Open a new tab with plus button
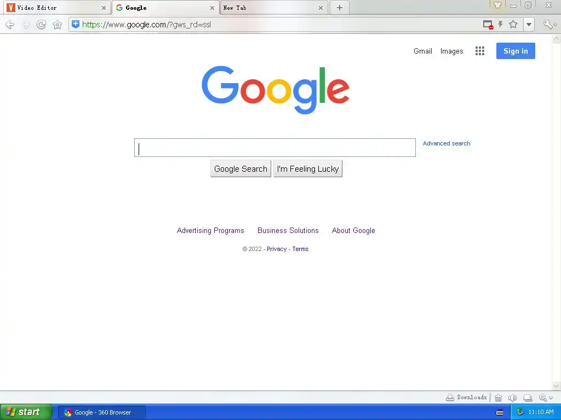 (340, 8)
